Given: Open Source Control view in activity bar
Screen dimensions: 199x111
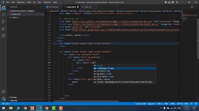Looking at the screenshot, I should click(x=3, y=22).
